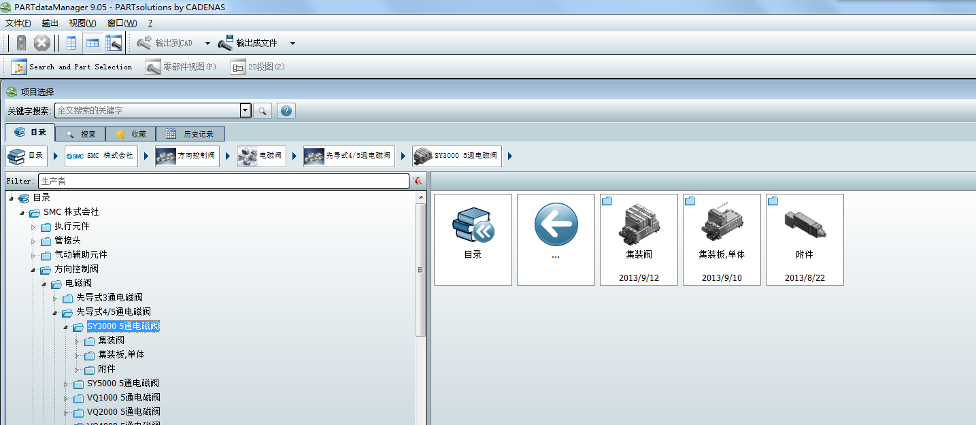Screen dimensions: 976x425
Task: Click the 输出到CAD export button
Action: coord(165,43)
